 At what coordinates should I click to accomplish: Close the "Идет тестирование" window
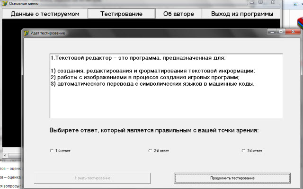[x=293, y=31]
